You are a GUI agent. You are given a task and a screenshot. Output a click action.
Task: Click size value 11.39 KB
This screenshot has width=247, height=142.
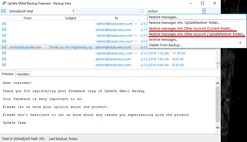(179, 53)
